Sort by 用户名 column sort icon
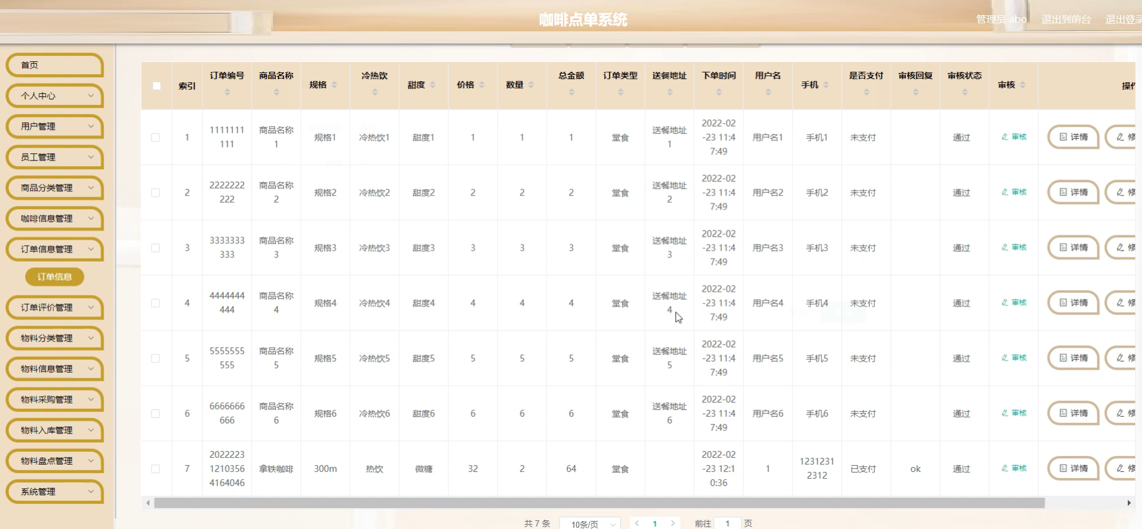 point(768,92)
